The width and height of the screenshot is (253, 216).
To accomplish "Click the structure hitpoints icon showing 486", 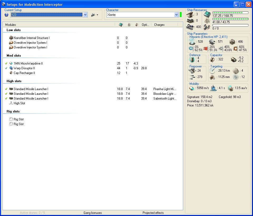I will [232, 42].
